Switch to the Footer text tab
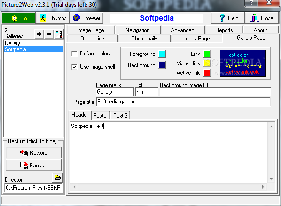 pyautogui.click(x=101, y=116)
